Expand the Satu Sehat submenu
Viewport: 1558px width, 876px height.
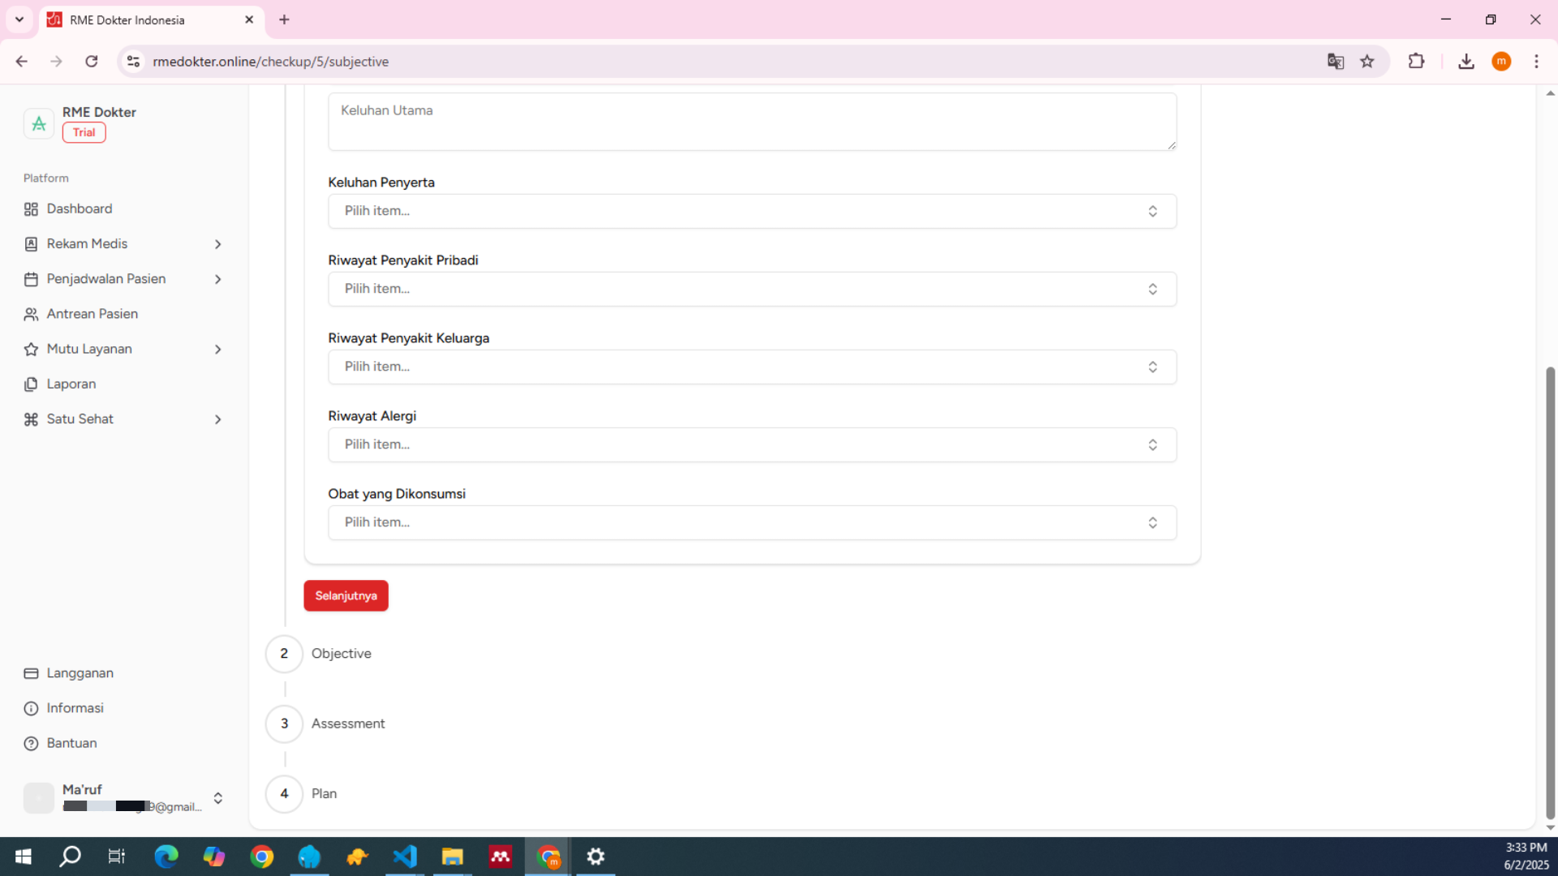217,419
